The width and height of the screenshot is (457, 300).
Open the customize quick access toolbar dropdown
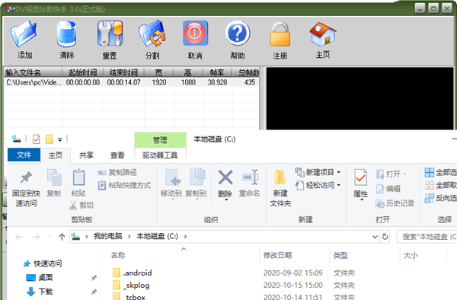pos(59,139)
